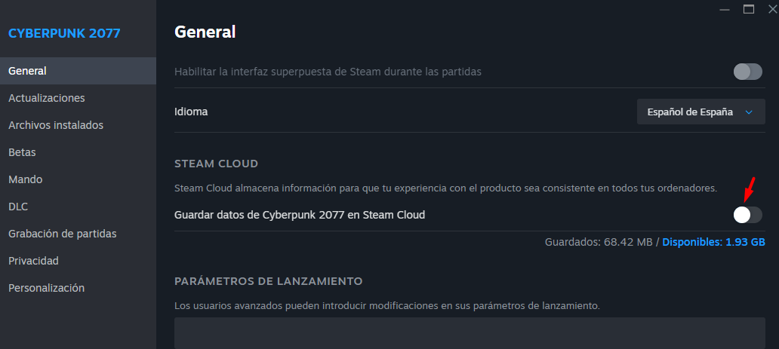This screenshot has height=349, width=779.
Task: Click the Disponibles: 1.93 GB link
Action: [713, 242]
